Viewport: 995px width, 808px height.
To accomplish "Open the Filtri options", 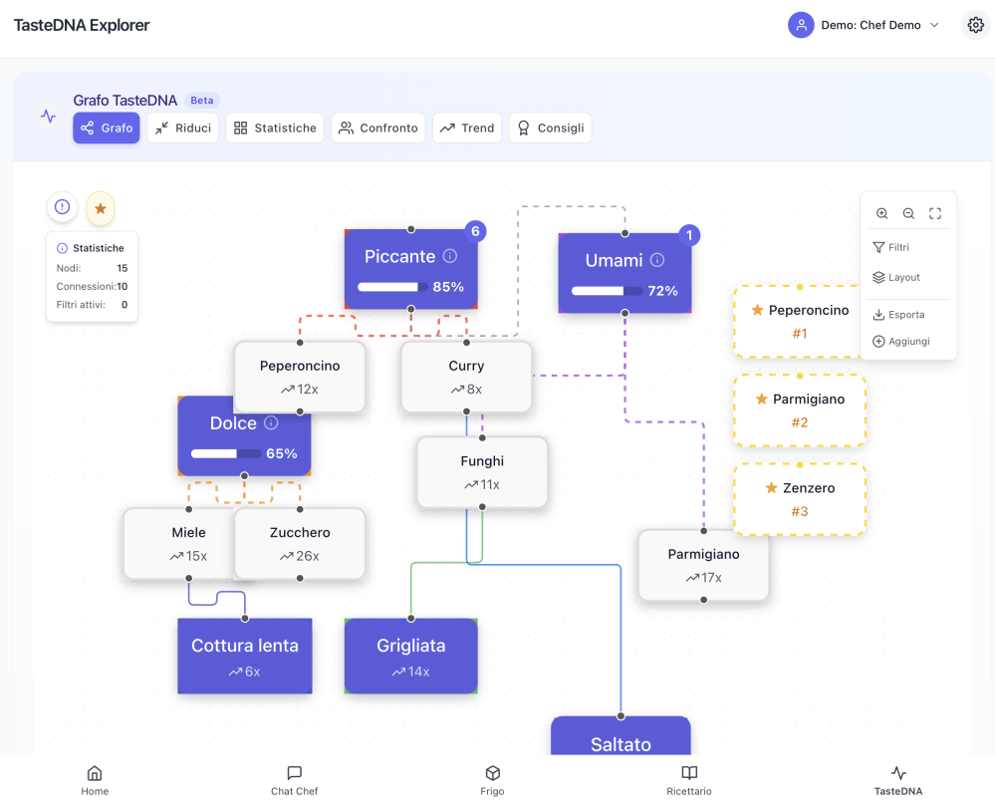I will [890, 247].
